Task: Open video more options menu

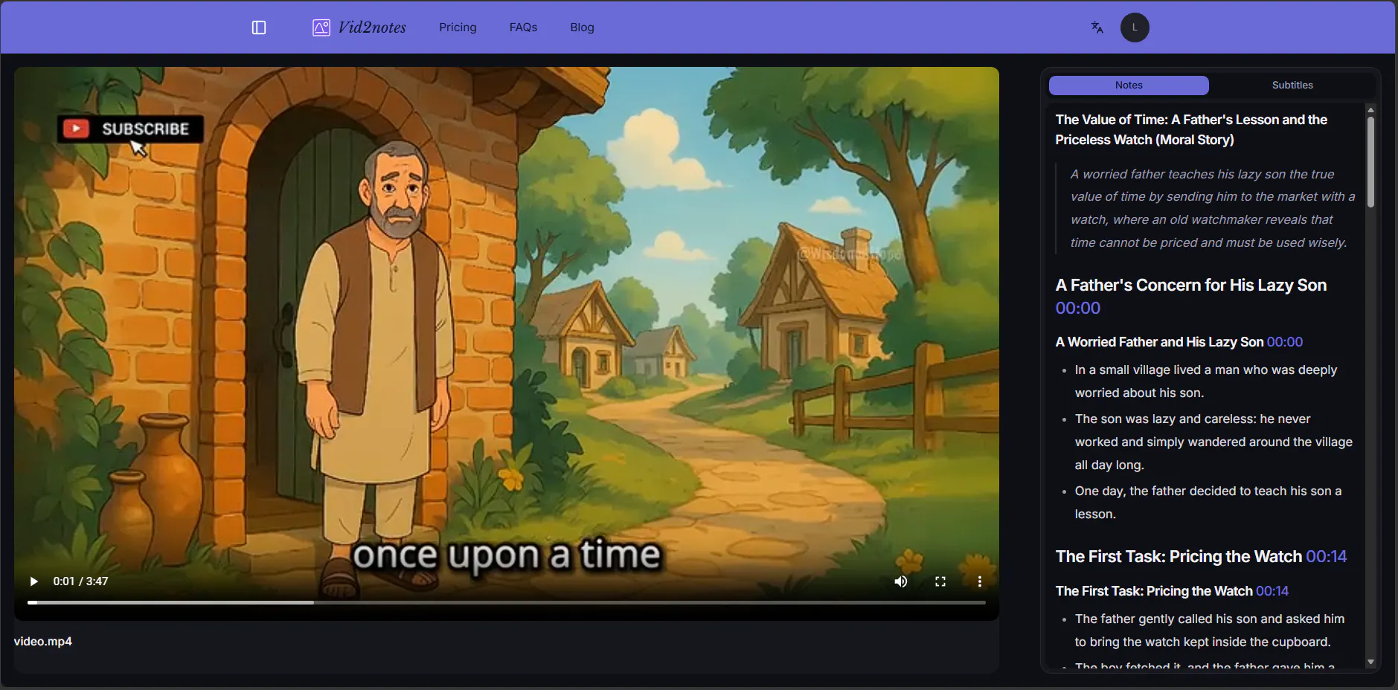Action: point(980,581)
